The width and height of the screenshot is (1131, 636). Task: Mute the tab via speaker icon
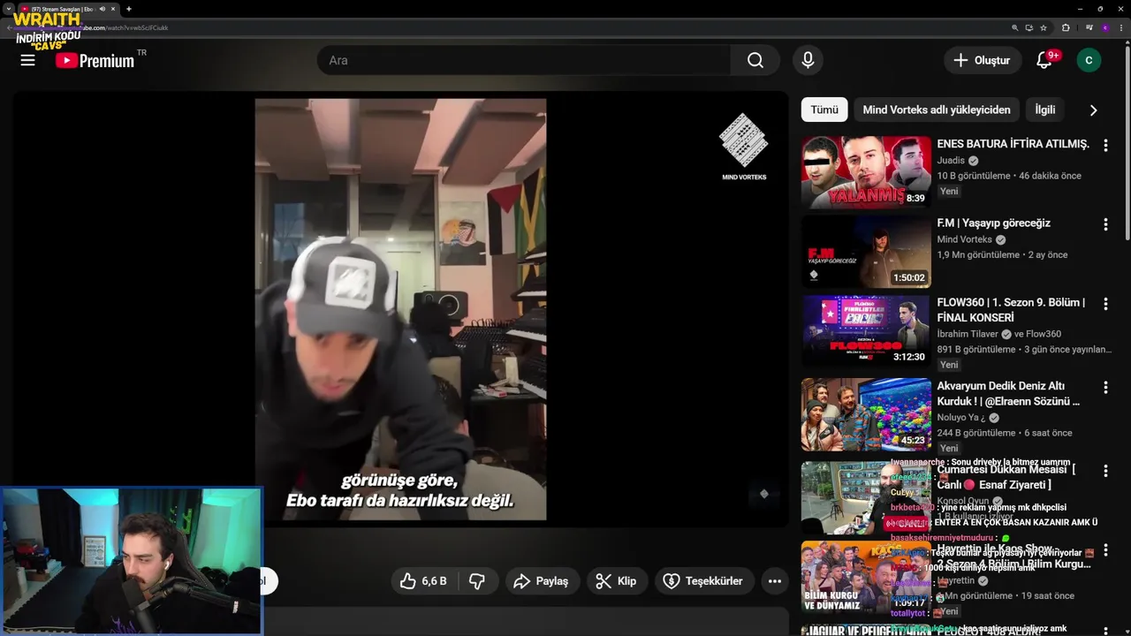[x=102, y=9]
